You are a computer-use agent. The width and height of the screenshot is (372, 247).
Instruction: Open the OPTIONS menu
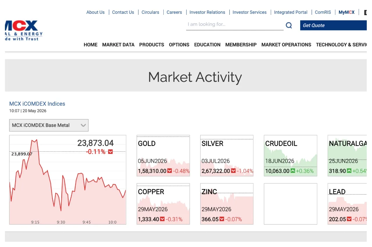point(179,45)
